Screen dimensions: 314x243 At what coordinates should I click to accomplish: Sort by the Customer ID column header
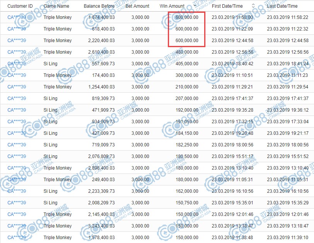pos(20,6)
